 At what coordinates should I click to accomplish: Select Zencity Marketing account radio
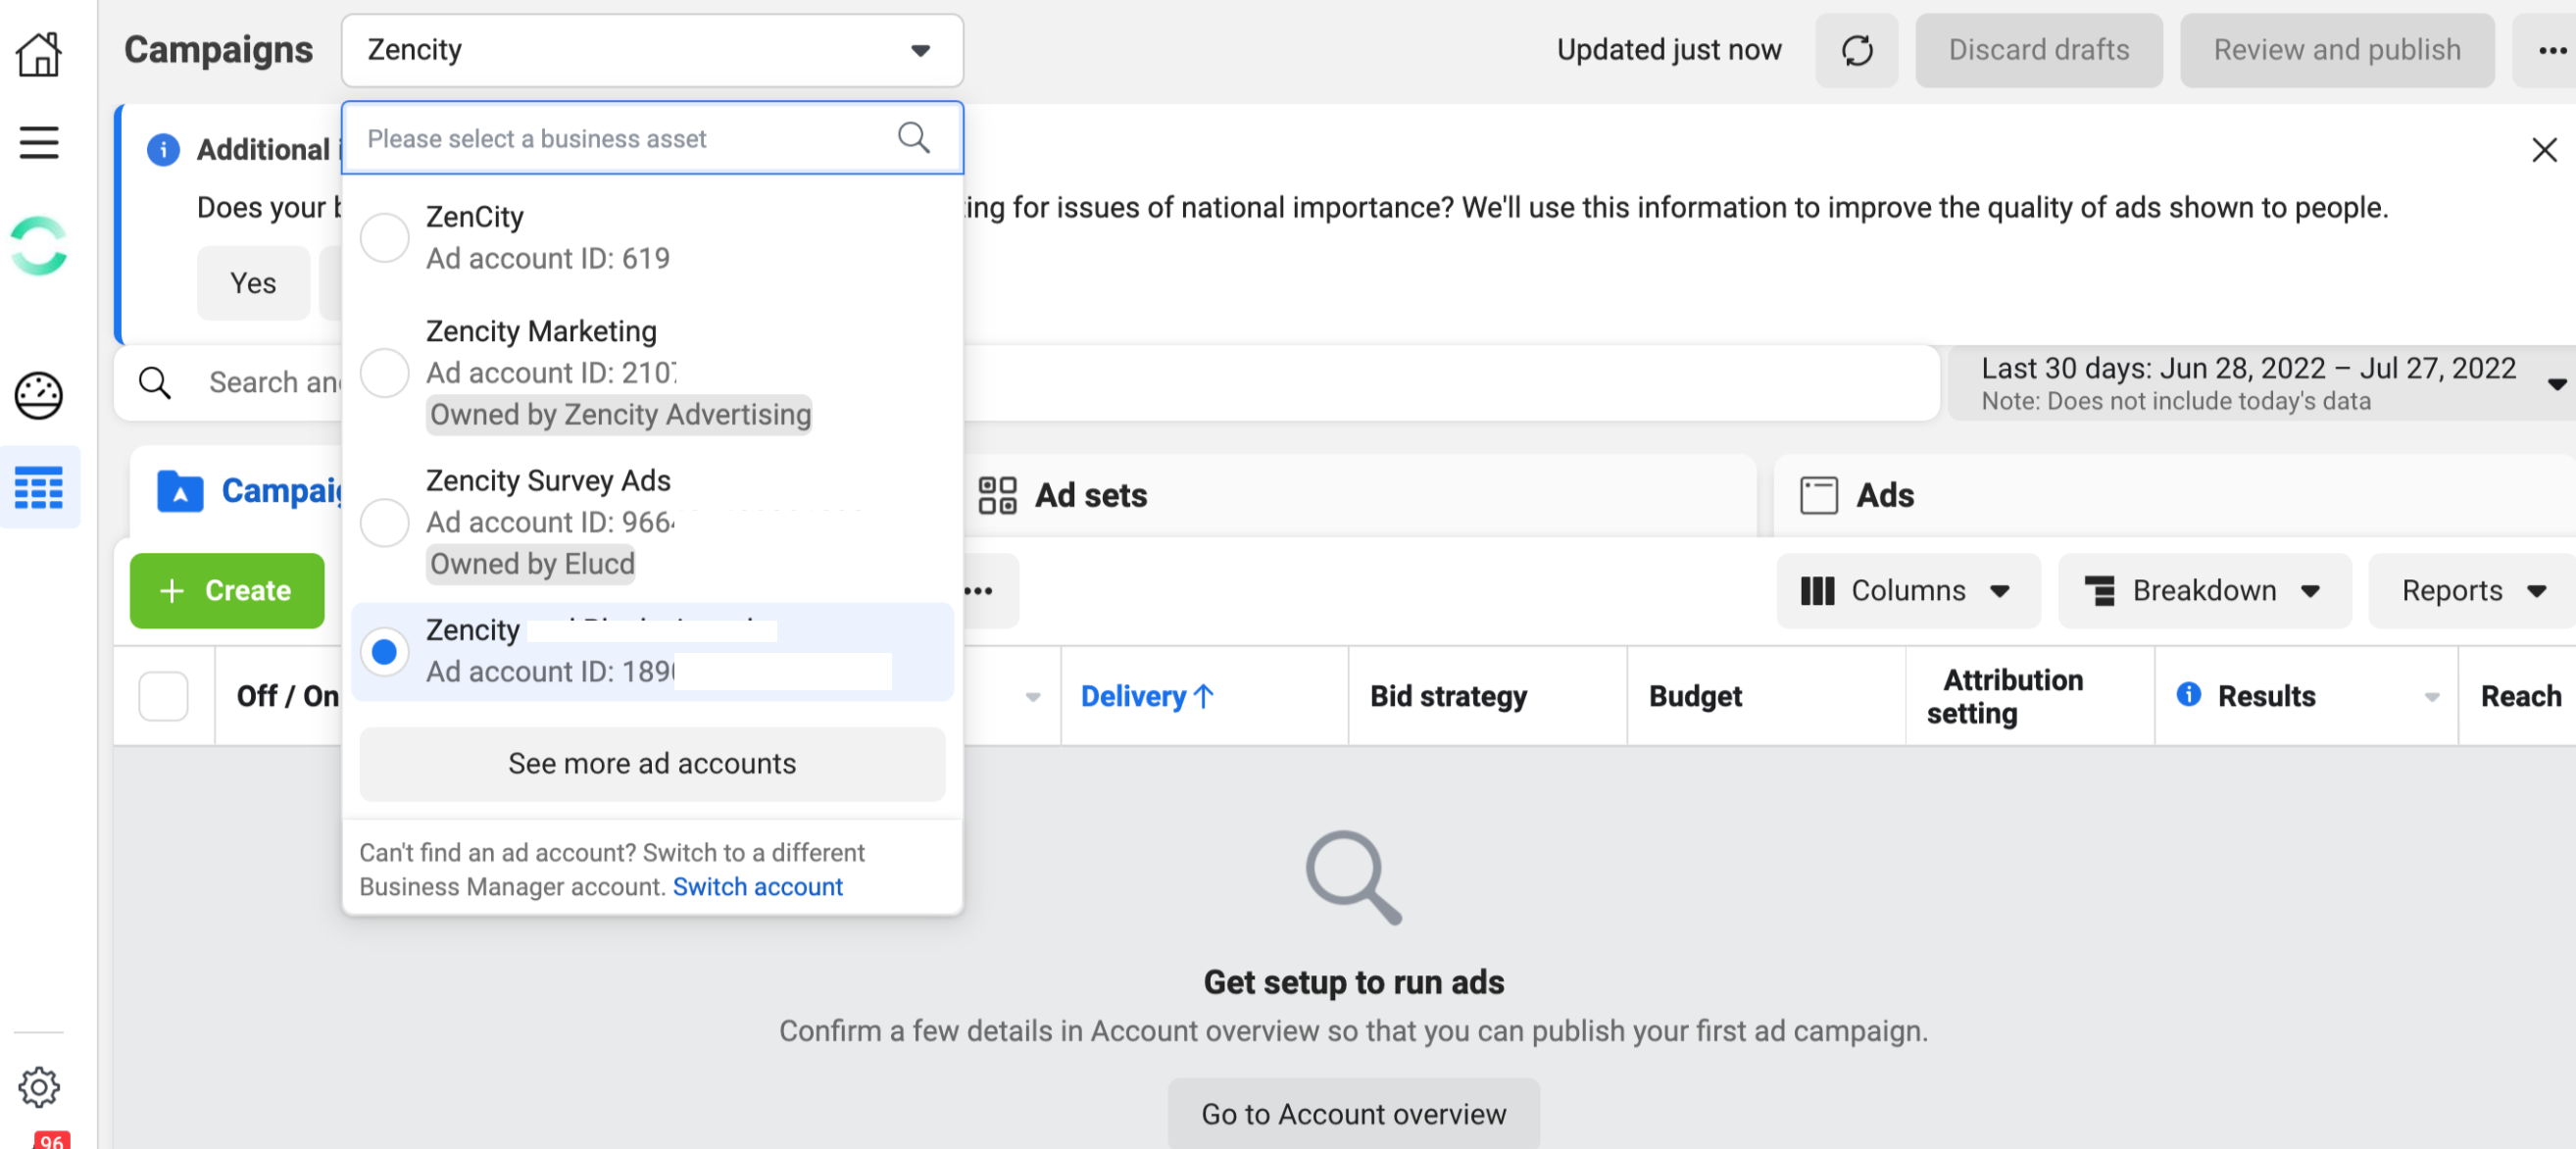click(x=384, y=373)
